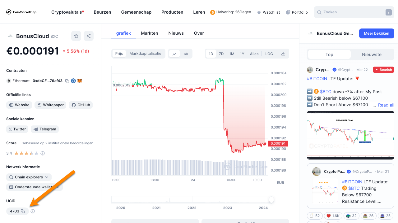Viewport: 398px width, 223px height.
Task: Switch to line chart view
Action: point(174,54)
